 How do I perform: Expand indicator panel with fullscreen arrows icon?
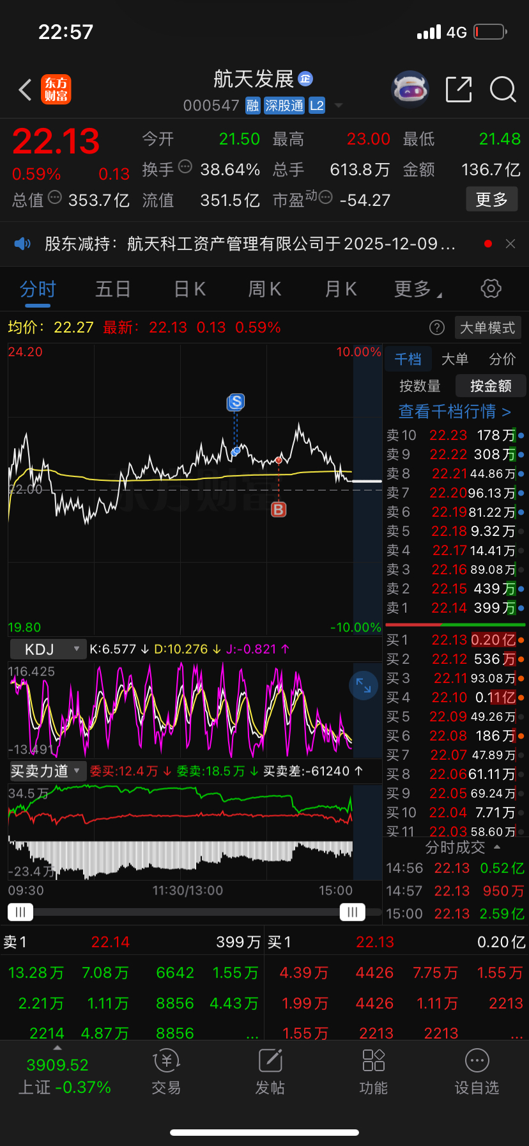[x=364, y=686]
